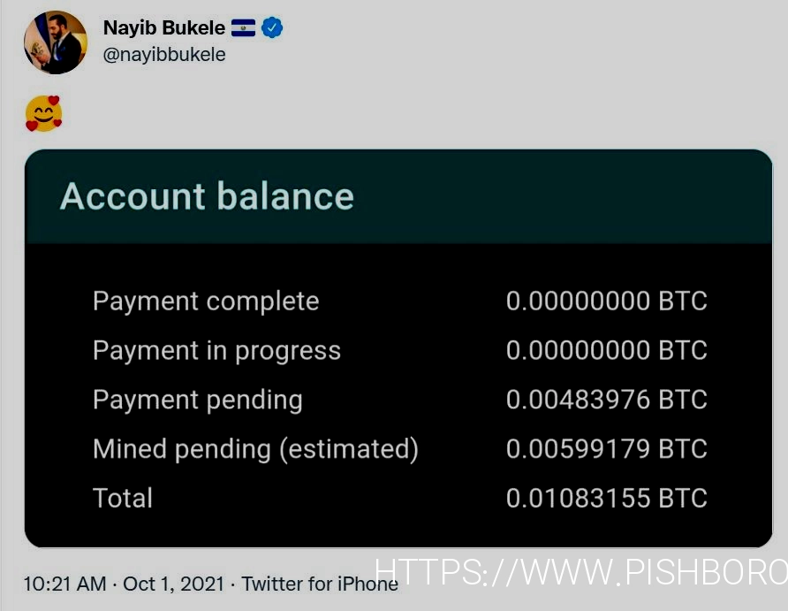Click the Nayib Bukele display name
Image resolution: width=788 pixels, height=611 pixels.
tap(163, 27)
